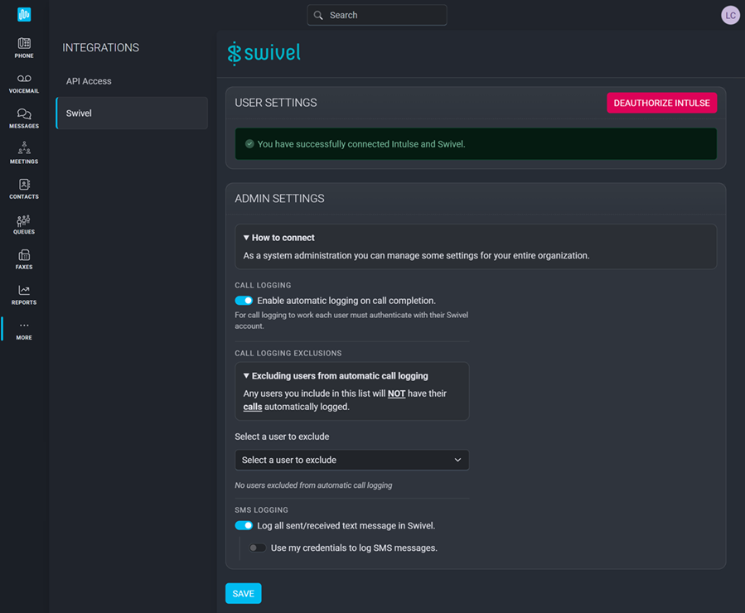
Task: Collapse Excluding users from automatic call logging
Action: (x=336, y=375)
